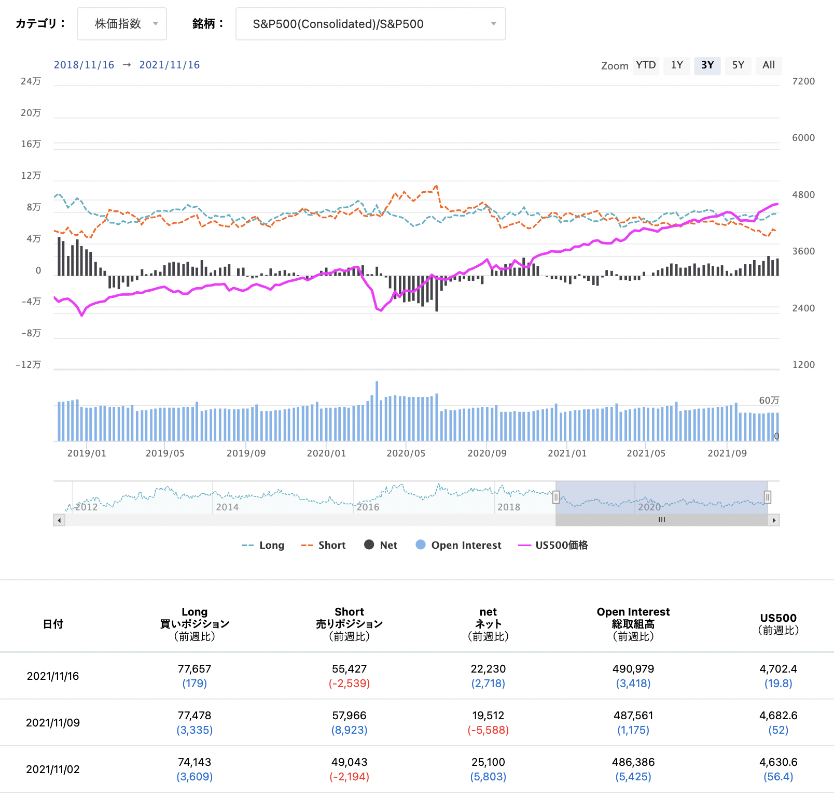This screenshot has width=834, height=799.
Task: Click the US500 value 4,630.6
Action: pos(779,762)
